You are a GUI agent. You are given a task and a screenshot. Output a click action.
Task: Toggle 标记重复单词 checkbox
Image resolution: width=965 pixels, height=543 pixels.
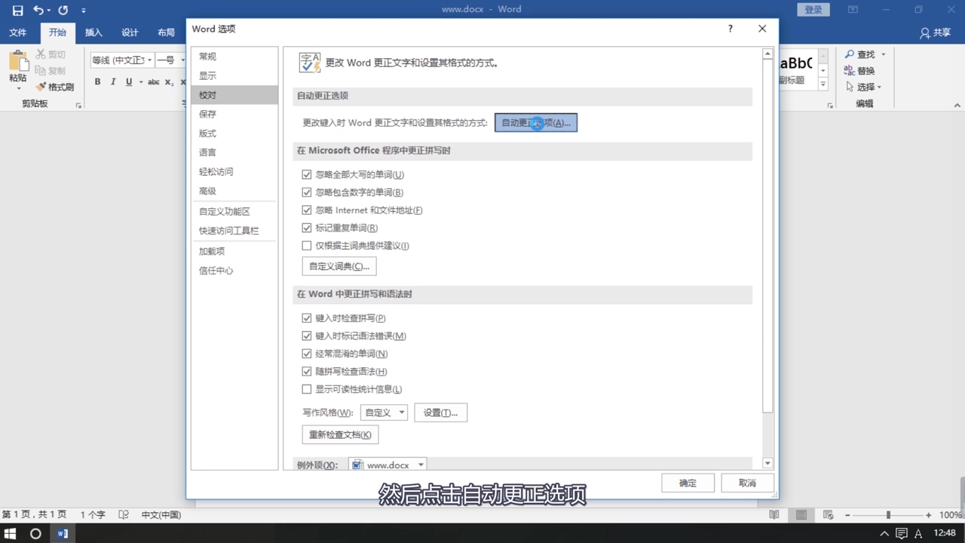click(x=307, y=228)
